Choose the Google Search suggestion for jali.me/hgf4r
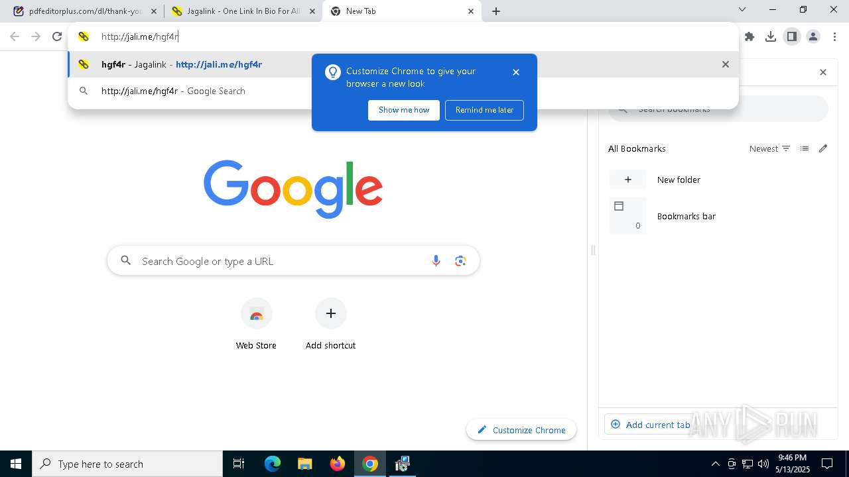849x477 pixels. [x=403, y=91]
